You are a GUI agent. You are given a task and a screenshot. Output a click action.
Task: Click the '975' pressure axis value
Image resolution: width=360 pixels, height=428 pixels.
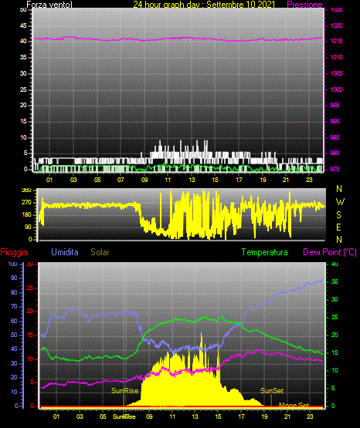pyautogui.click(x=335, y=169)
